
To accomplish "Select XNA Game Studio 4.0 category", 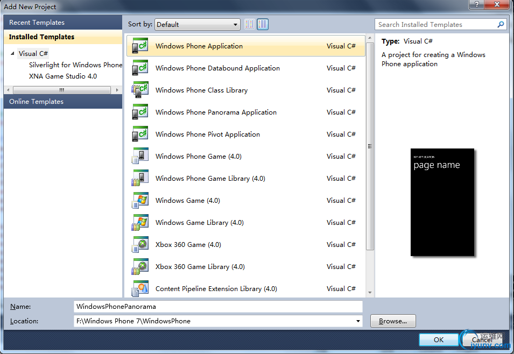I will coord(63,76).
